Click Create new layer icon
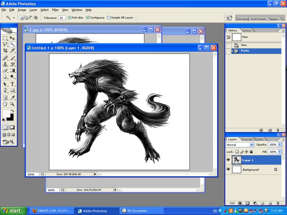Screen dimensions: 287x215 click(270, 203)
